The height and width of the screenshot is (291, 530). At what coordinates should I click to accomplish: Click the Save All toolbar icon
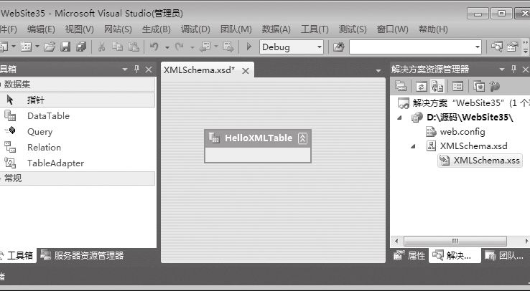[81, 47]
